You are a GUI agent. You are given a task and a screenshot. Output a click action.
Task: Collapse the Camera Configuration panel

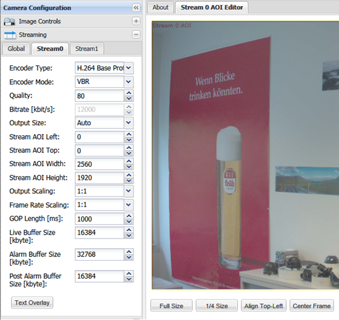[x=136, y=8]
